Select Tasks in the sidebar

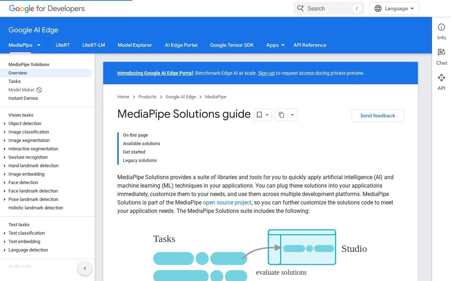tap(15, 81)
